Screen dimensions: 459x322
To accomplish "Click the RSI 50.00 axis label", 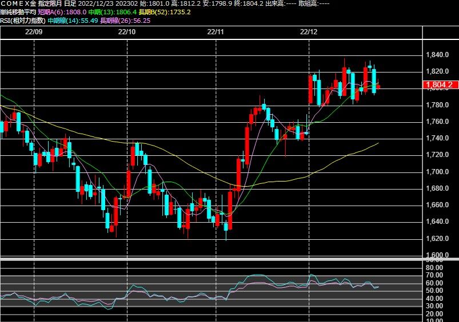I will (434, 291).
